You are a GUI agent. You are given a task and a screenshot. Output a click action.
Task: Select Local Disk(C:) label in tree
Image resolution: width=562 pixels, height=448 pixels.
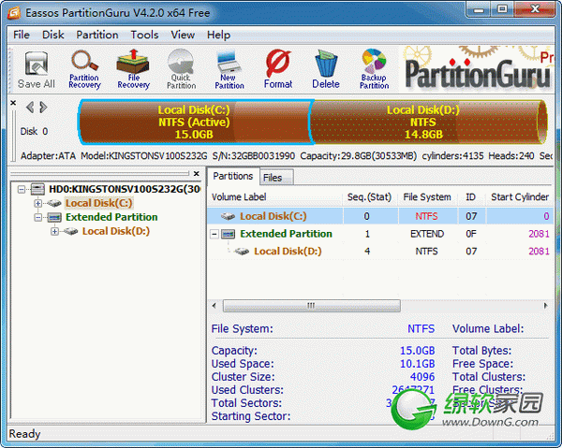pyautogui.click(x=99, y=203)
